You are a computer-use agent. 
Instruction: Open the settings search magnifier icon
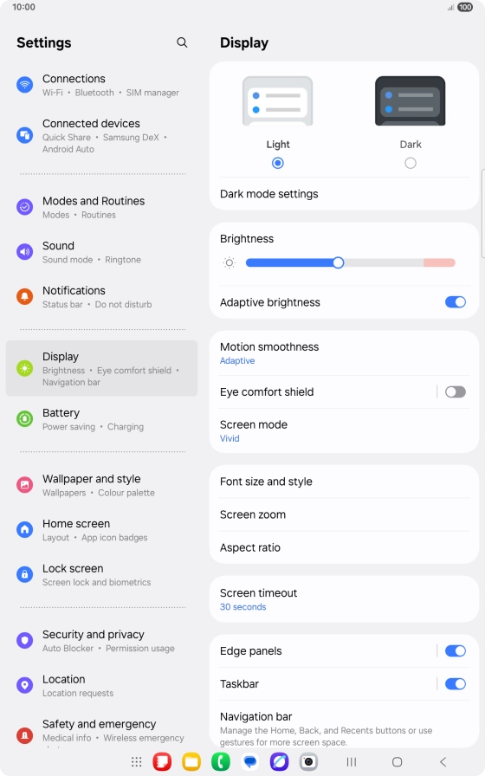[x=182, y=42]
